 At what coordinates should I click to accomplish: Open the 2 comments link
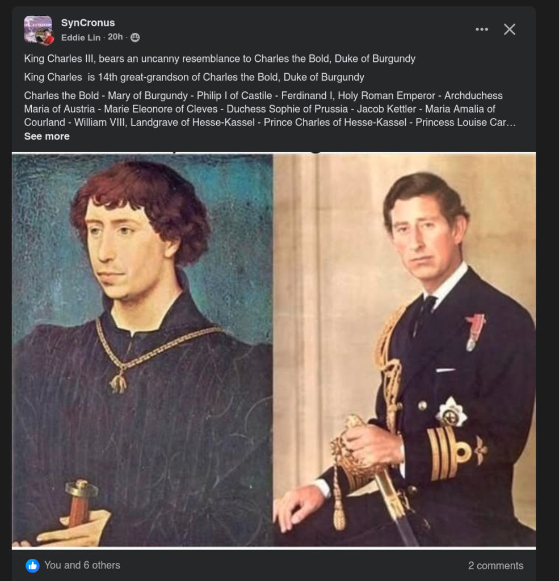(495, 566)
